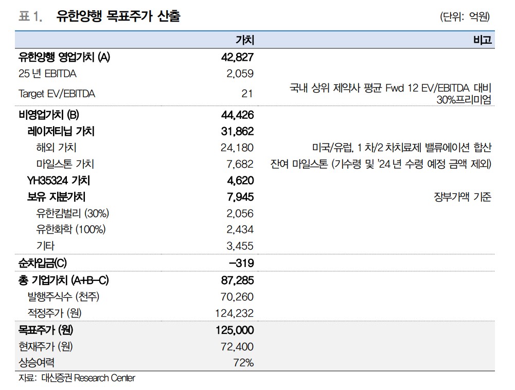The height and width of the screenshot is (390, 515).
Task: Click the unit note (단위: 억원)
Action: (x=465, y=16)
